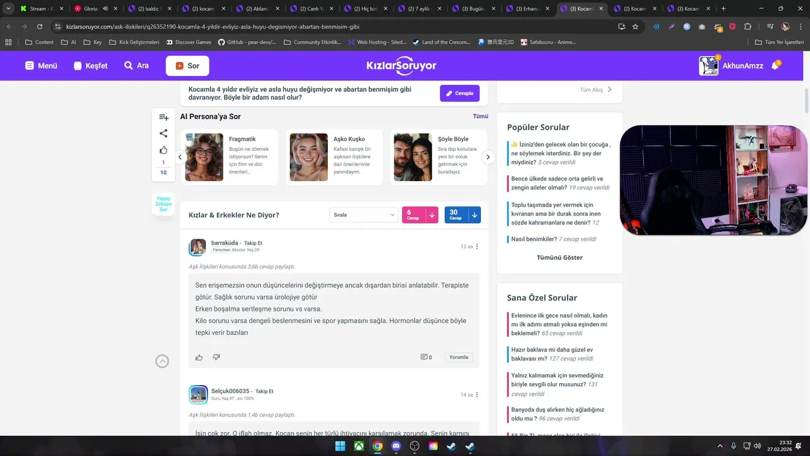Open three-dot menu on Selçuk006035's answer
Image resolution: width=810 pixels, height=456 pixels.
point(477,395)
